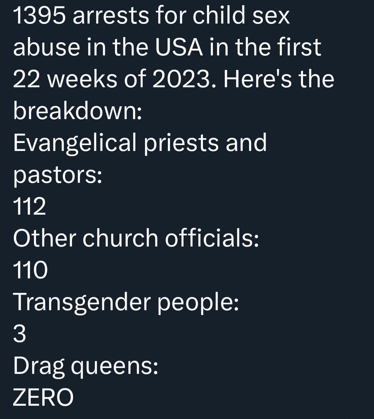Click the number "110"
This screenshot has width=374, height=419.
click(x=30, y=270)
